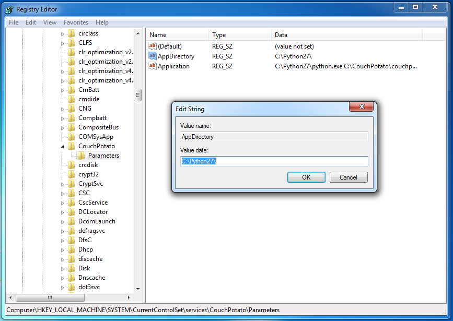Click the Parameters folder icon
The image size is (453, 321).
[81, 156]
